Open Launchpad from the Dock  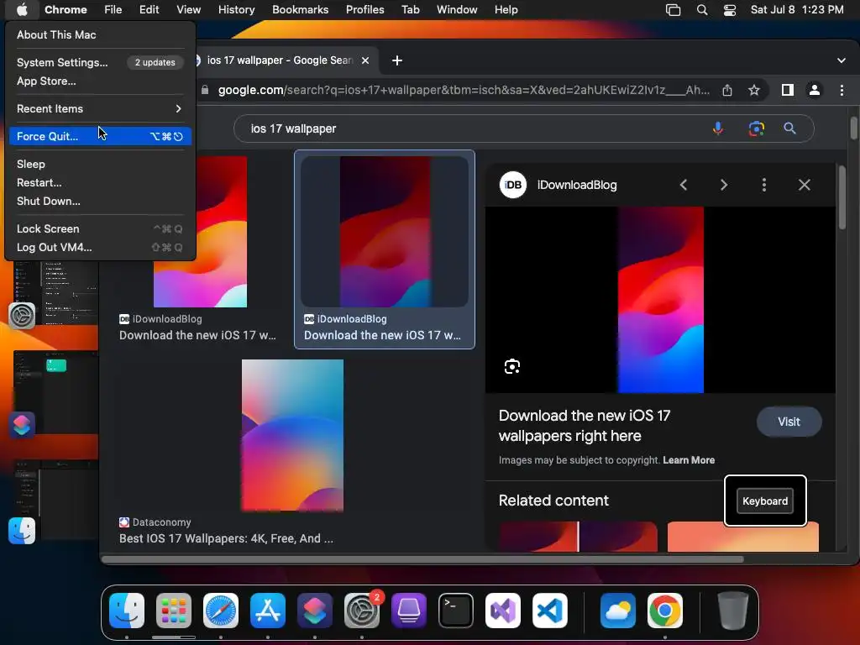174,611
